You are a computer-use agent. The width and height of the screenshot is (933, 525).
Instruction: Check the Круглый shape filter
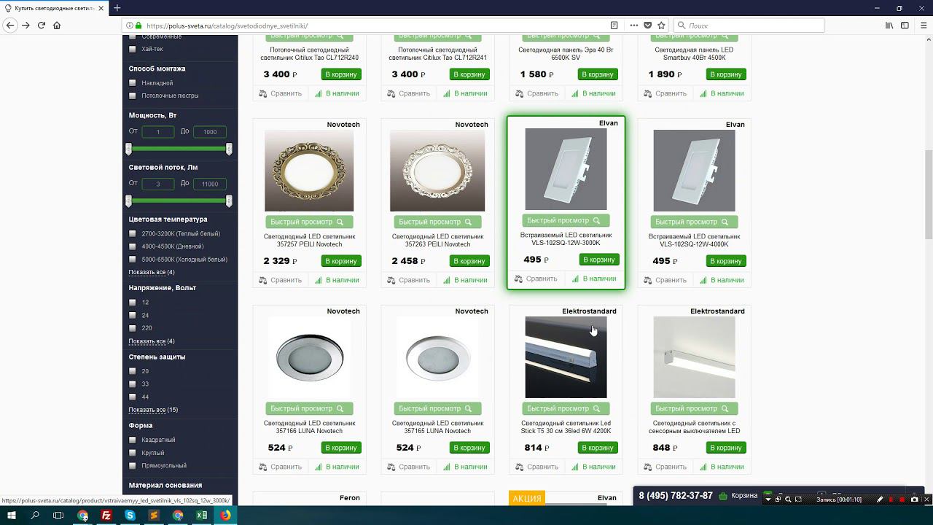tap(133, 453)
